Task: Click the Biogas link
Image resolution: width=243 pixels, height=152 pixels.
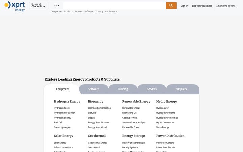Action: pos(91,118)
